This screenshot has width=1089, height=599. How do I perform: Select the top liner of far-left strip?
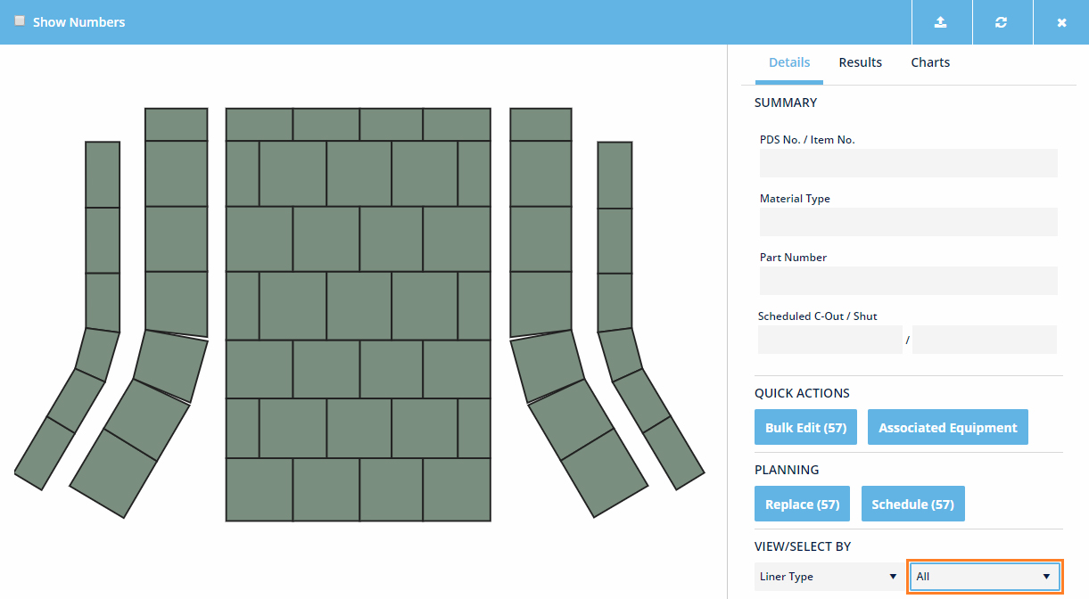coord(103,175)
